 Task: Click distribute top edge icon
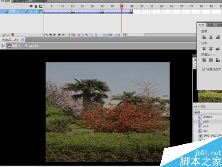204,49
